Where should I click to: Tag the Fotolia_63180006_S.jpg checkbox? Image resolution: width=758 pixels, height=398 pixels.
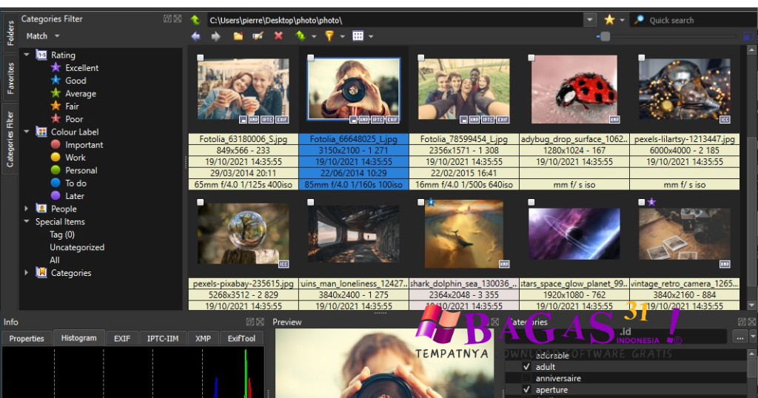click(x=200, y=58)
